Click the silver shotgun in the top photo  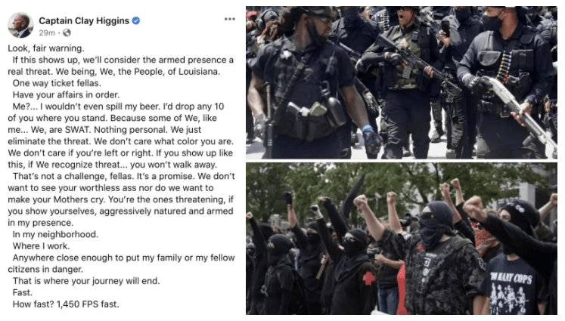tap(519, 110)
